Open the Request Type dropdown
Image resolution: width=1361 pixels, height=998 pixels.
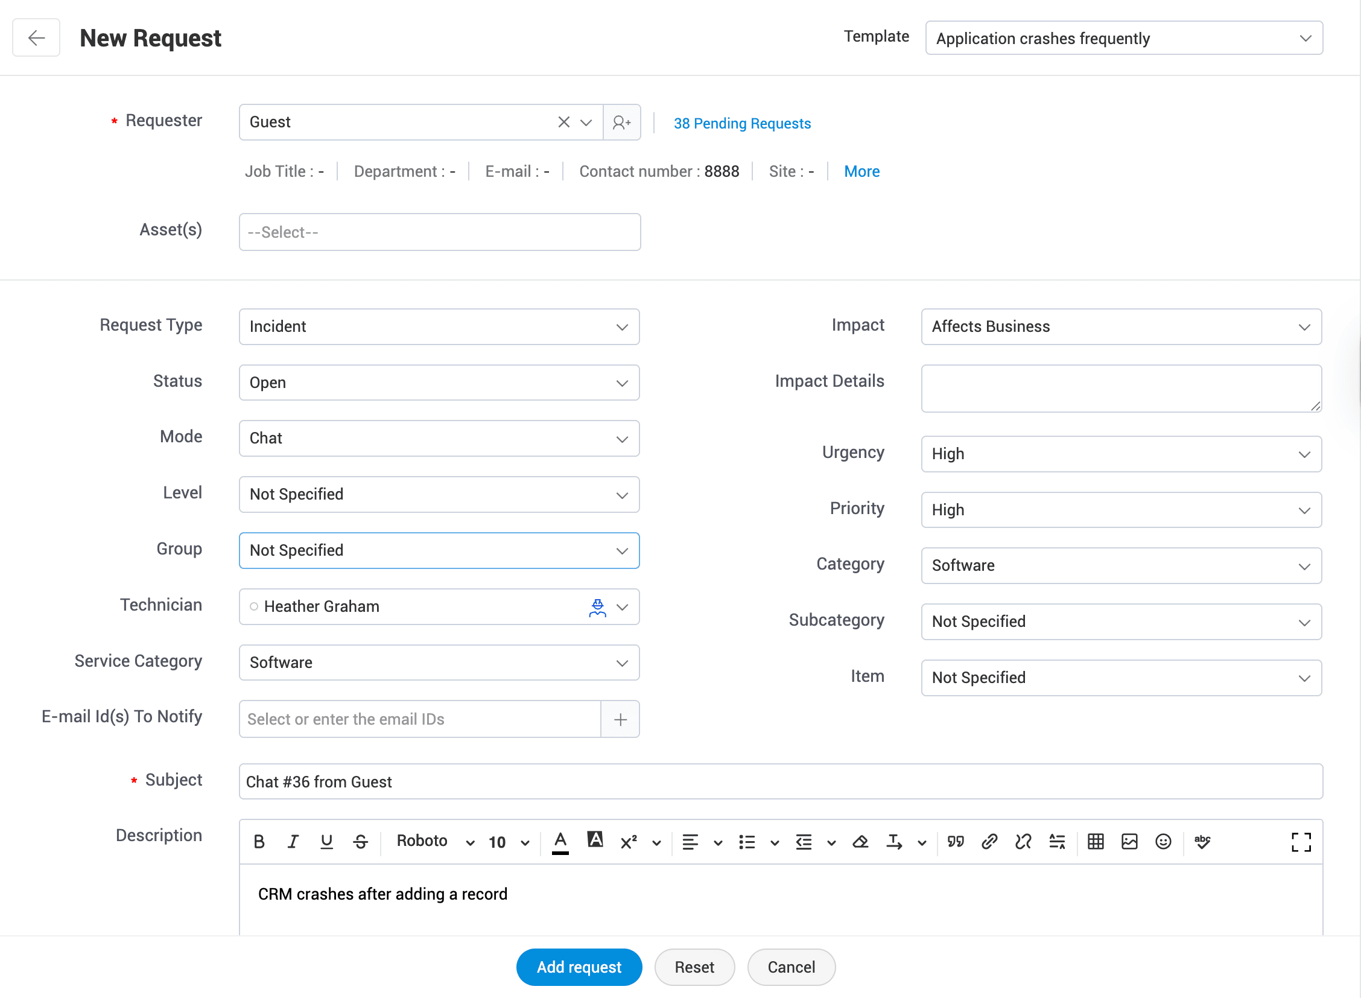[439, 327]
